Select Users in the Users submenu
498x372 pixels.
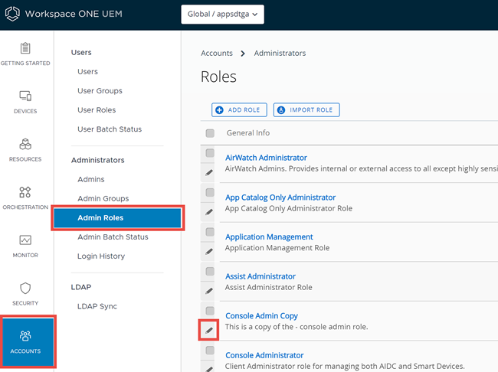click(x=87, y=72)
